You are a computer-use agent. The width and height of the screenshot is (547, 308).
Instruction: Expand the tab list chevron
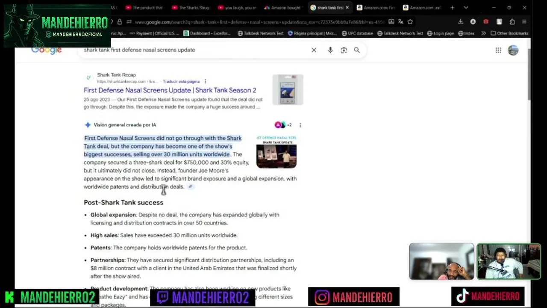coord(466,8)
